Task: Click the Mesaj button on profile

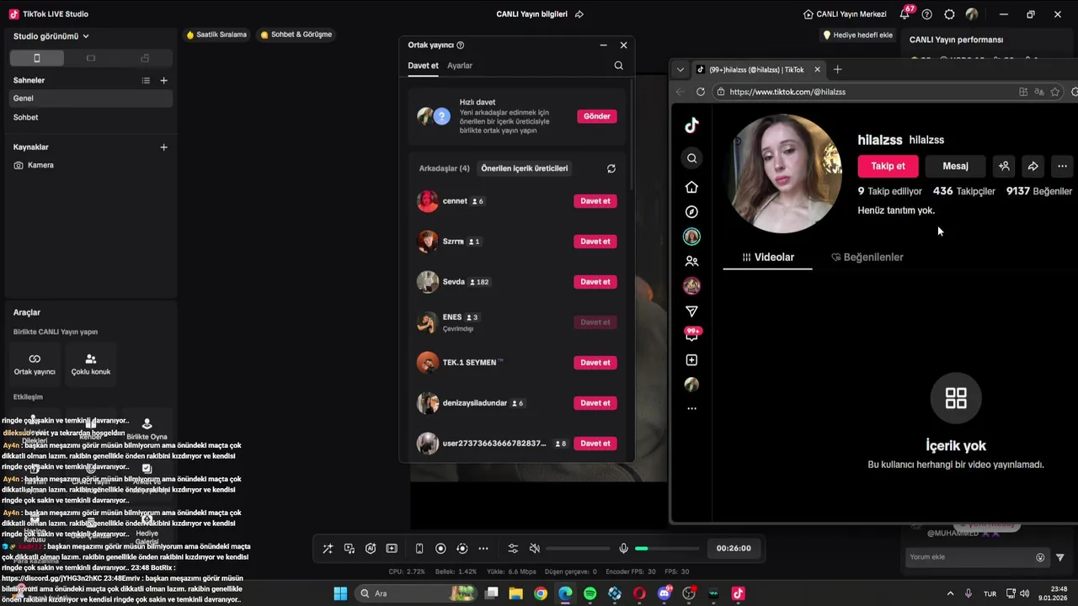Action: [955, 167]
